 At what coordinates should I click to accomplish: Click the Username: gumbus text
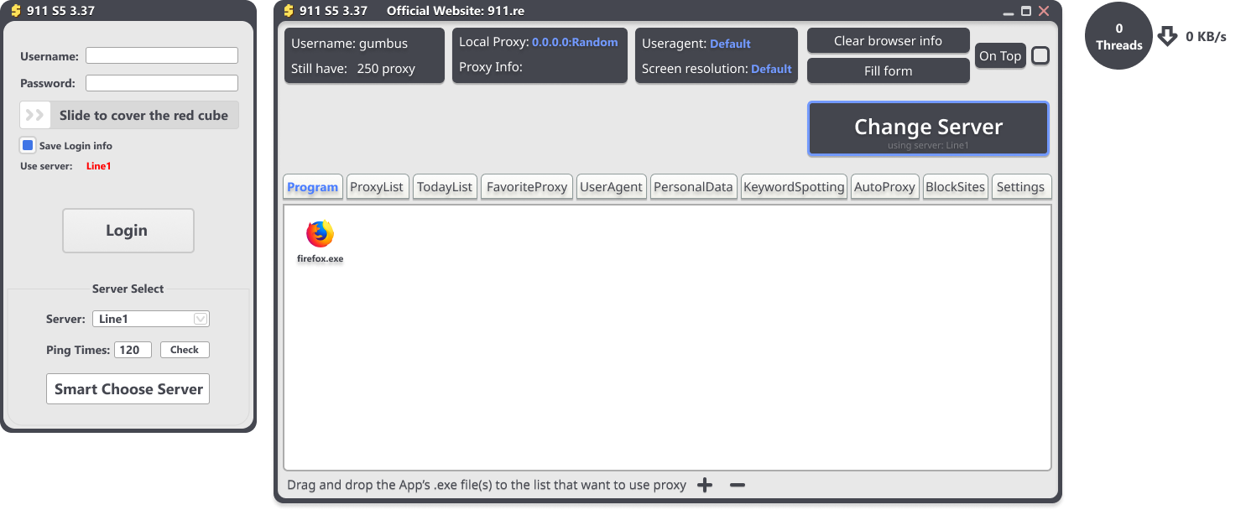[x=349, y=44]
